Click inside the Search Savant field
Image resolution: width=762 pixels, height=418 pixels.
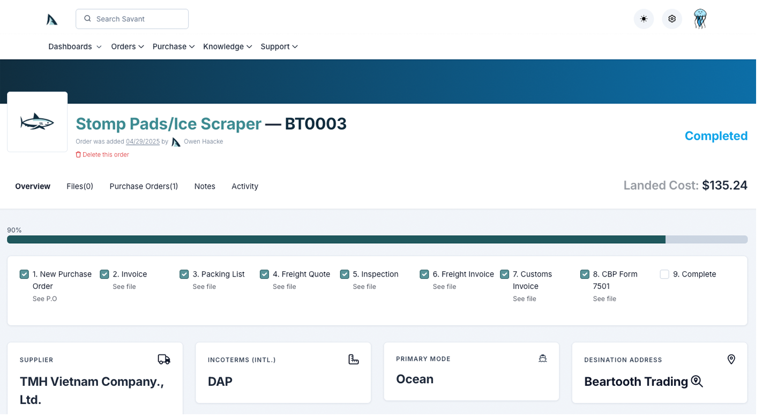pyautogui.click(x=132, y=19)
